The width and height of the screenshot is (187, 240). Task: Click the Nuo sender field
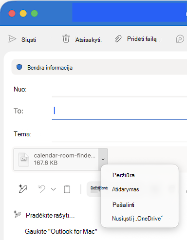[x=119, y=90]
